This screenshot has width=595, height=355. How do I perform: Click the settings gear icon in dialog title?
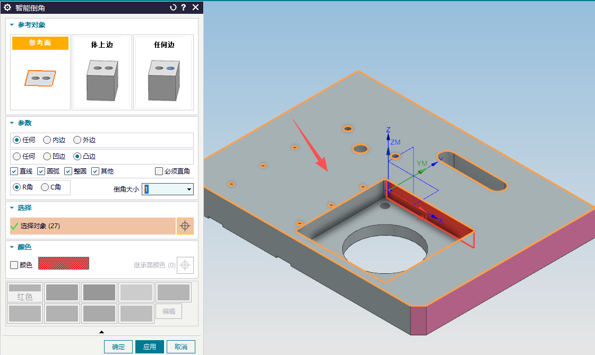(7, 7)
